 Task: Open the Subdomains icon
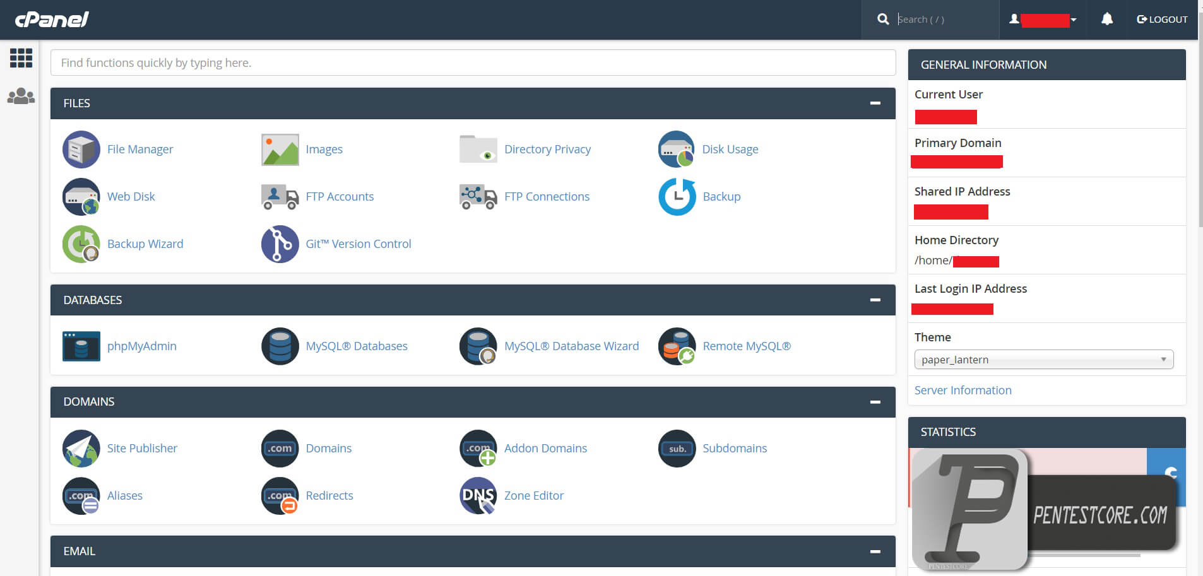tap(677, 449)
